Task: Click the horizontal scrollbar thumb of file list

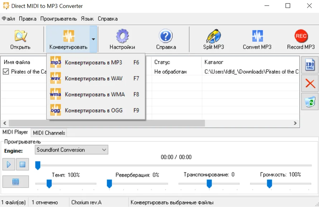Action: (107, 123)
